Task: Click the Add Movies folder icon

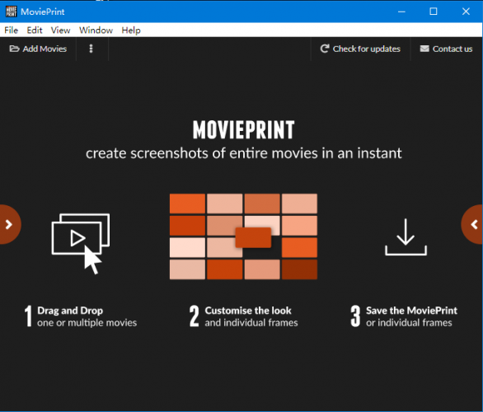Action: coord(14,49)
